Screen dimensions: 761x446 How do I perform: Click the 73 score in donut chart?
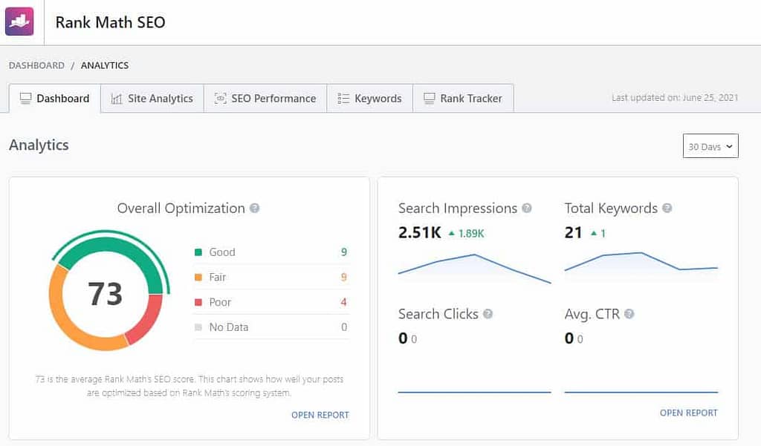tap(106, 294)
